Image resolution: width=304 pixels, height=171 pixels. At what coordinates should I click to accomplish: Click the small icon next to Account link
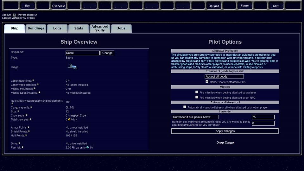tap(14, 15)
